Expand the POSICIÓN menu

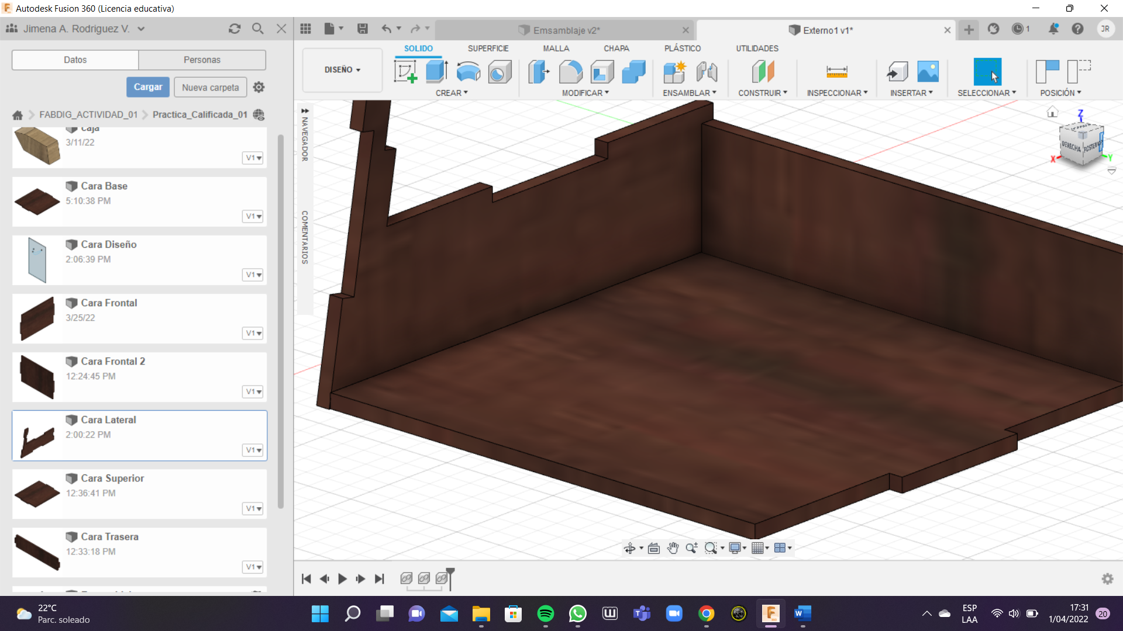pyautogui.click(x=1060, y=93)
